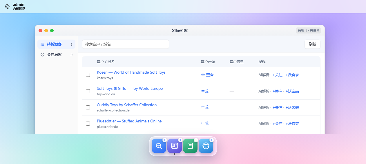Open Plueschtier — Stuffed Animals Online link

coord(129,121)
